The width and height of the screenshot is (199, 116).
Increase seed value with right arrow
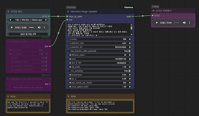click(x=130, y=59)
